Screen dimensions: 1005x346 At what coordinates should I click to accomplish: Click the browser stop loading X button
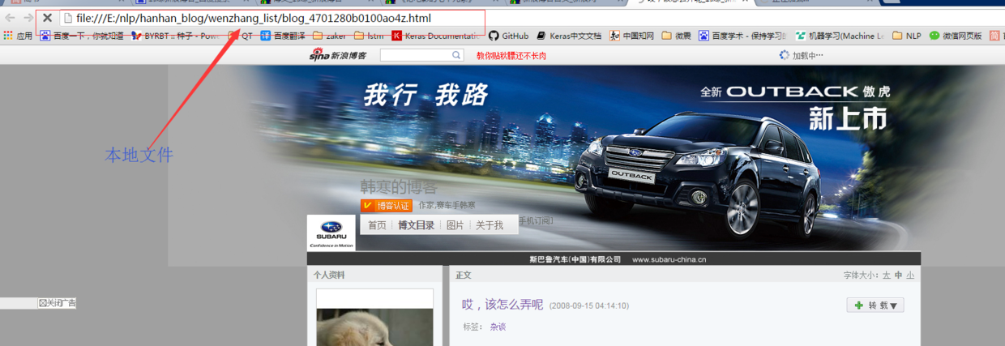point(47,18)
